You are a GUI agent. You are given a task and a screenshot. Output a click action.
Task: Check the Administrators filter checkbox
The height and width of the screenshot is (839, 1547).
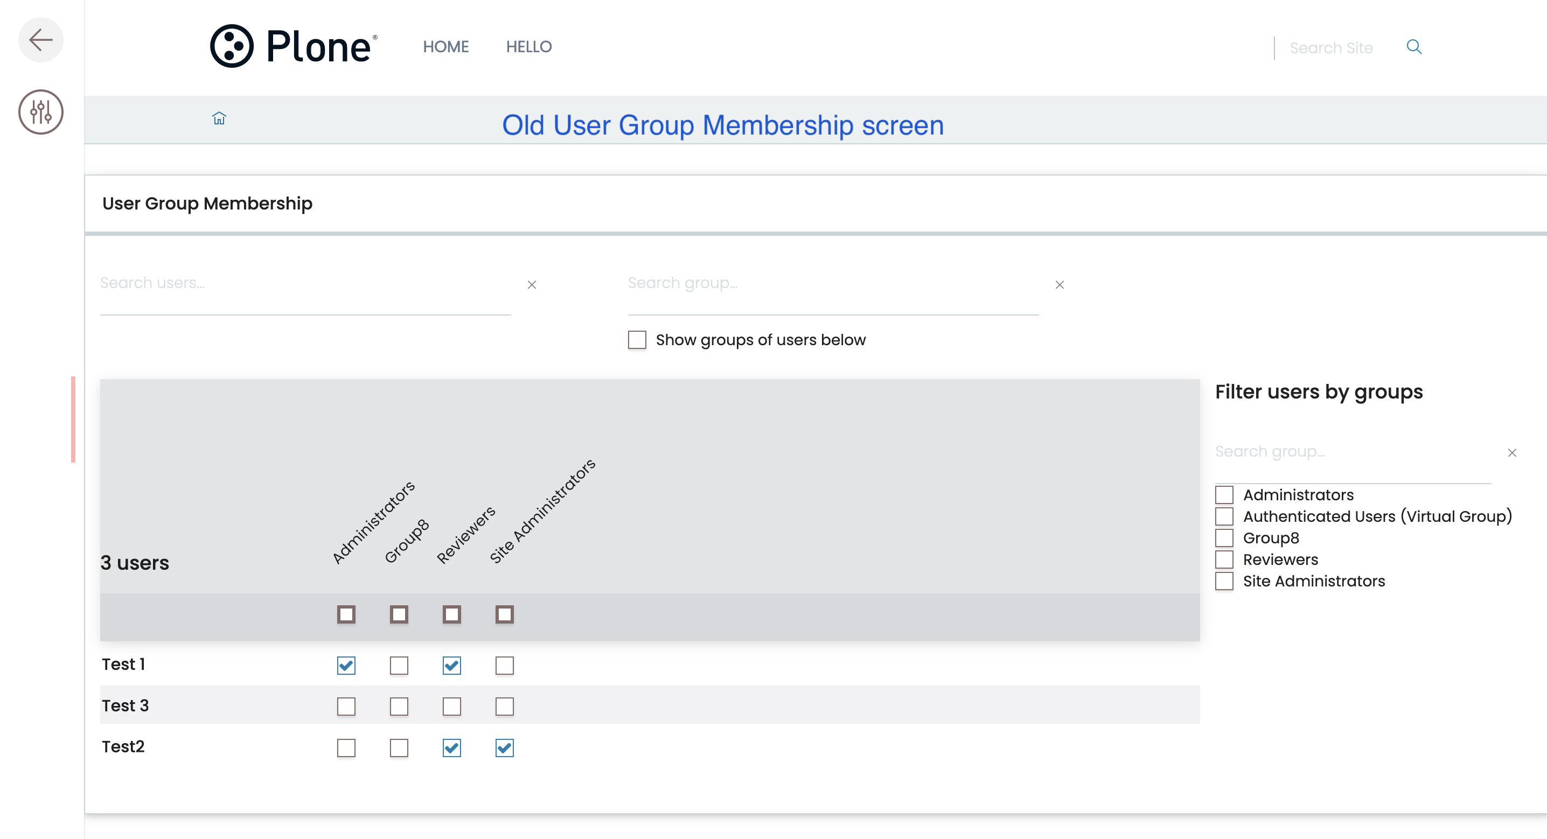coord(1224,494)
